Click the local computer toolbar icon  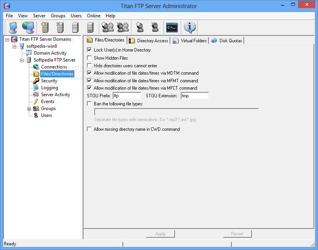click(13, 27)
